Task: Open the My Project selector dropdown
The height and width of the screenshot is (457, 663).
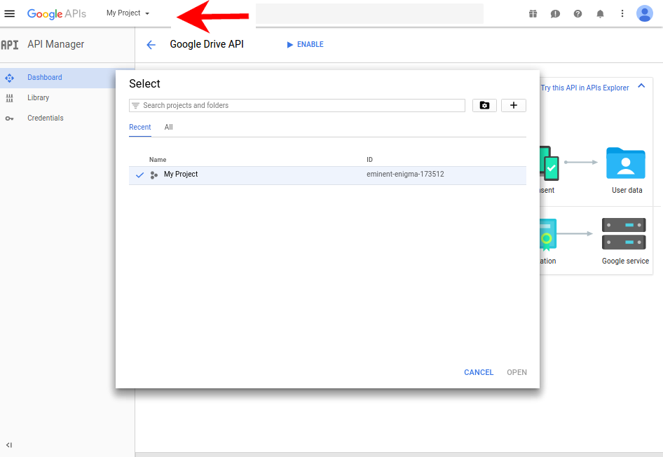Action: click(x=128, y=13)
